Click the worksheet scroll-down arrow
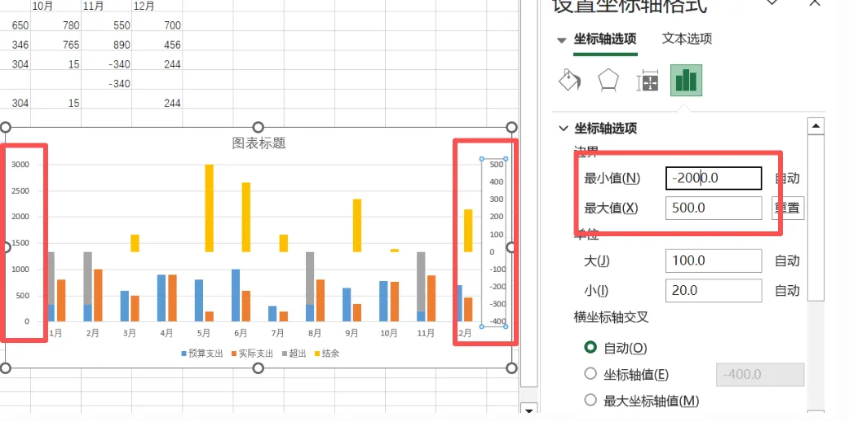 pos(528,411)
